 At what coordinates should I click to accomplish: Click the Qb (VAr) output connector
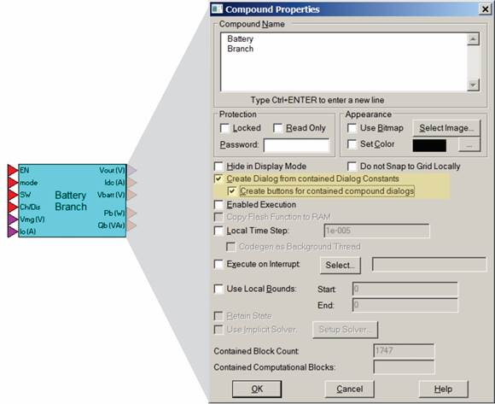pyautogui.click(x=131, y=225)
